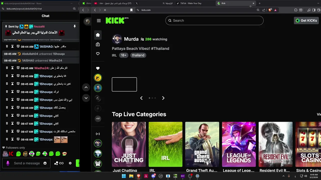This screenshot has height=180, width=321.
Task: Focus the Kick Search field
Action: click(x=214, y=20)
